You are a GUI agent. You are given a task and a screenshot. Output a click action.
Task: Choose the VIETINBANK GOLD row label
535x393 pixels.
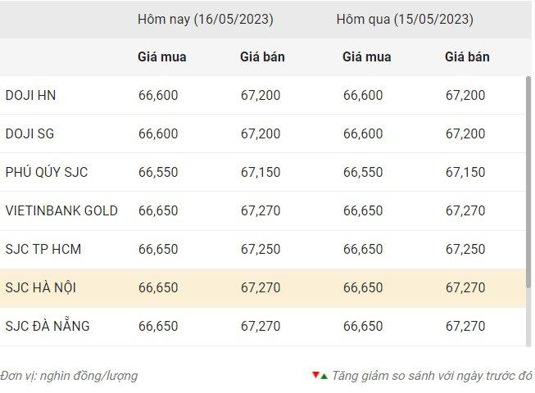click(61, 211)
